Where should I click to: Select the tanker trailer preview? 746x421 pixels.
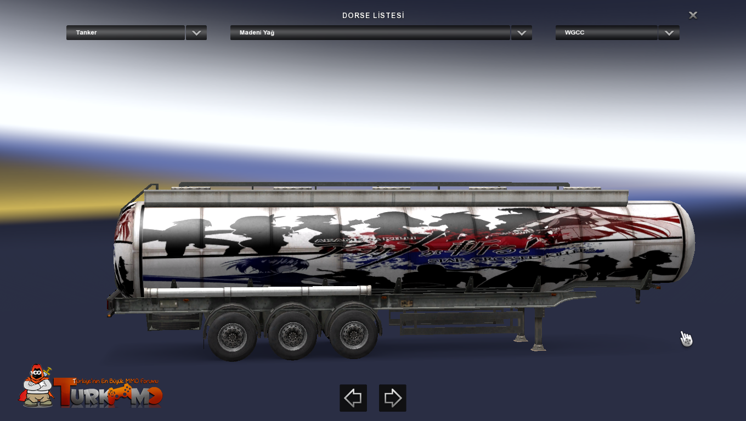coord(402,271)
